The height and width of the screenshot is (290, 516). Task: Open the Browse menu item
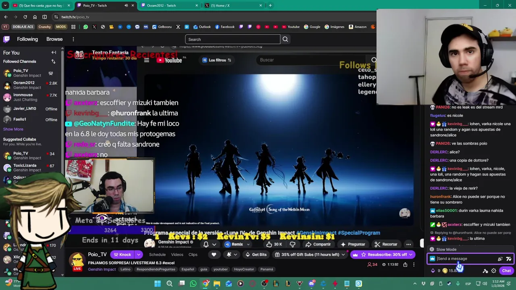tap(54, 39)
